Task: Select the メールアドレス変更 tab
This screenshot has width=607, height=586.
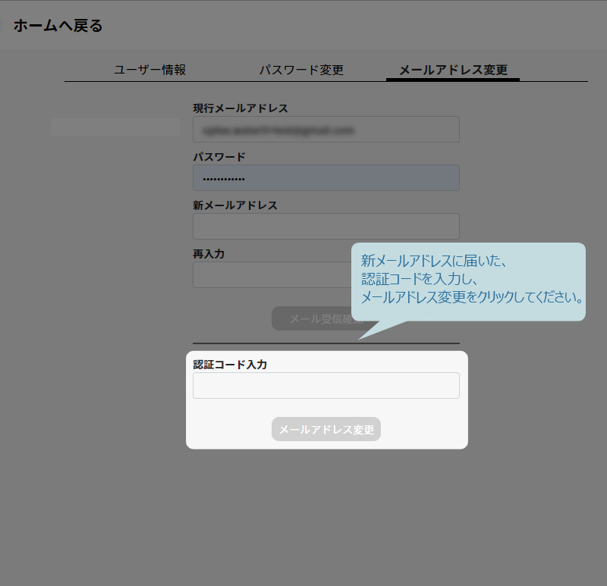Action: (453, 70)
